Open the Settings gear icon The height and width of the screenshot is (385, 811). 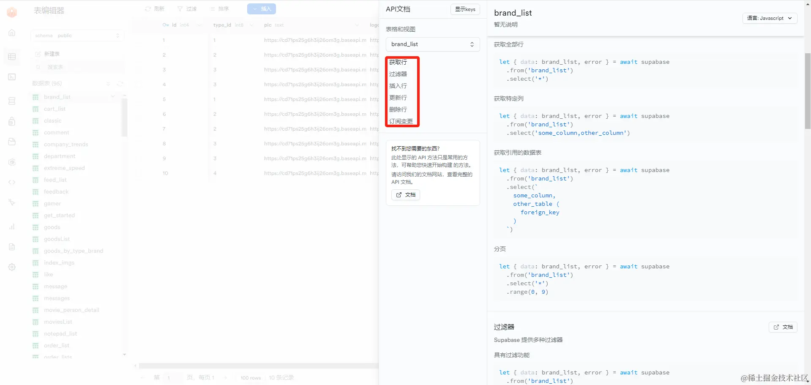click(x=12, y=267)
